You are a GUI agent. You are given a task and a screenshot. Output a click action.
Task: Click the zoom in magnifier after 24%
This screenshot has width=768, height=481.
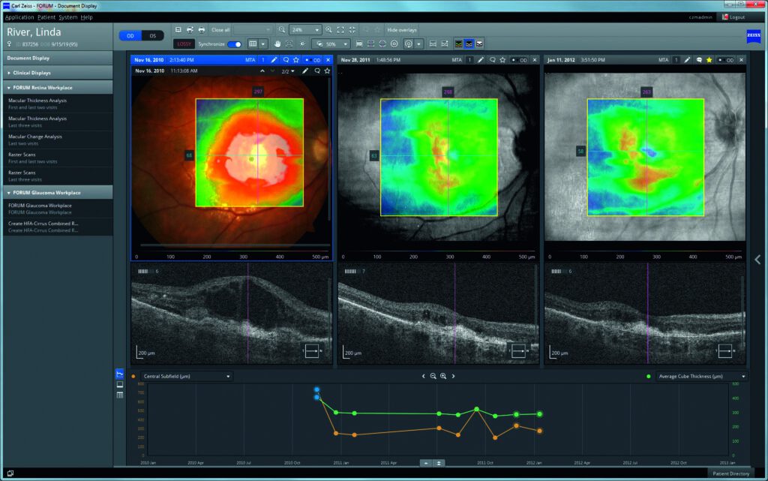coord(328,30)
